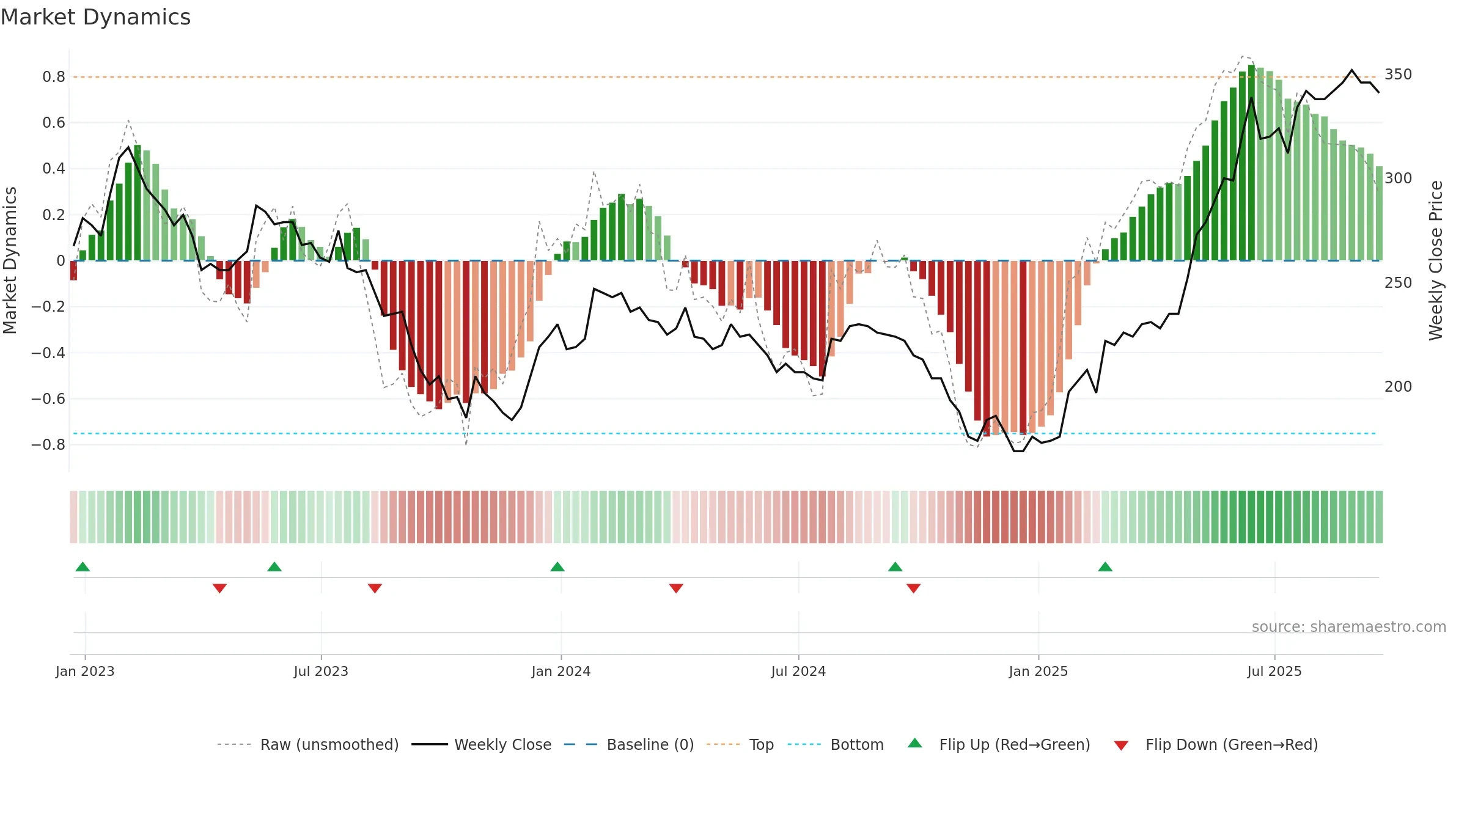Select the Flip Down marker near Aug 2023
Viewport: 1467px width, 825px height.
pyautogui.click(x=375, y=588)
